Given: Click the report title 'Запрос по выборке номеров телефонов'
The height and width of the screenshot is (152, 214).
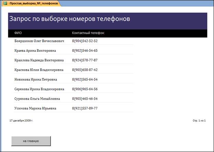Looking at the screenshot, I should 70,19.
